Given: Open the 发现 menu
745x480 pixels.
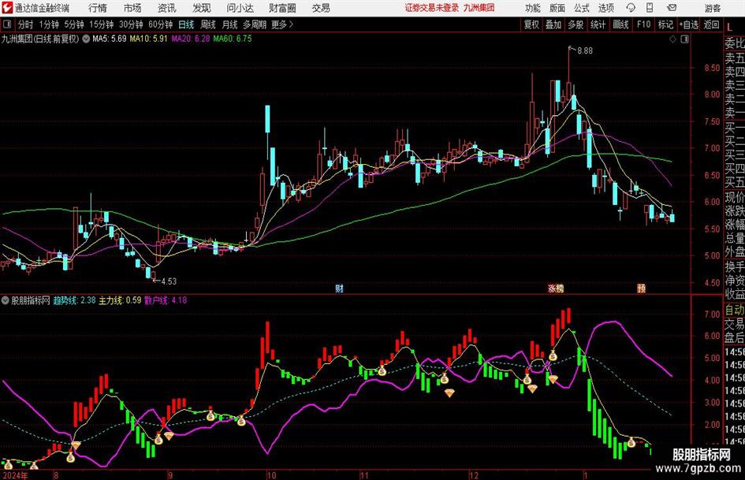Looking at the screenshot, I should coord(202,8).
